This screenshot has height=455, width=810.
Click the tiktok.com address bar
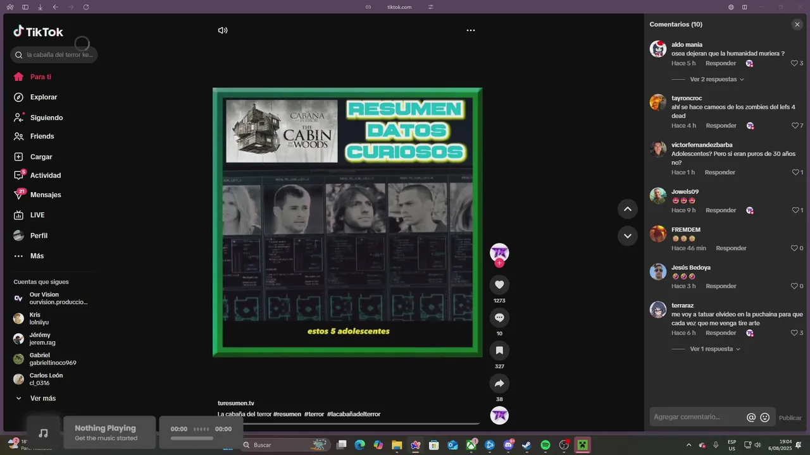pyautogui.click(x=399, y=7)
